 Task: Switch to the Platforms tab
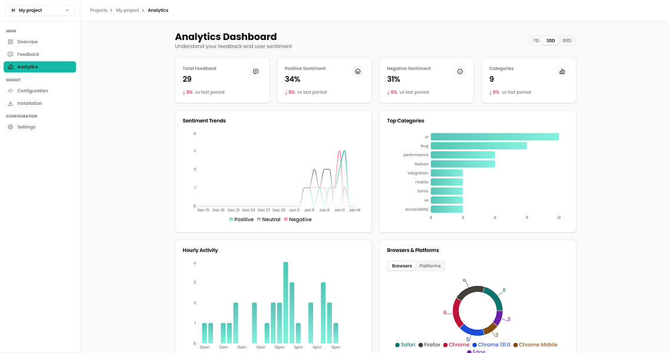430,266
